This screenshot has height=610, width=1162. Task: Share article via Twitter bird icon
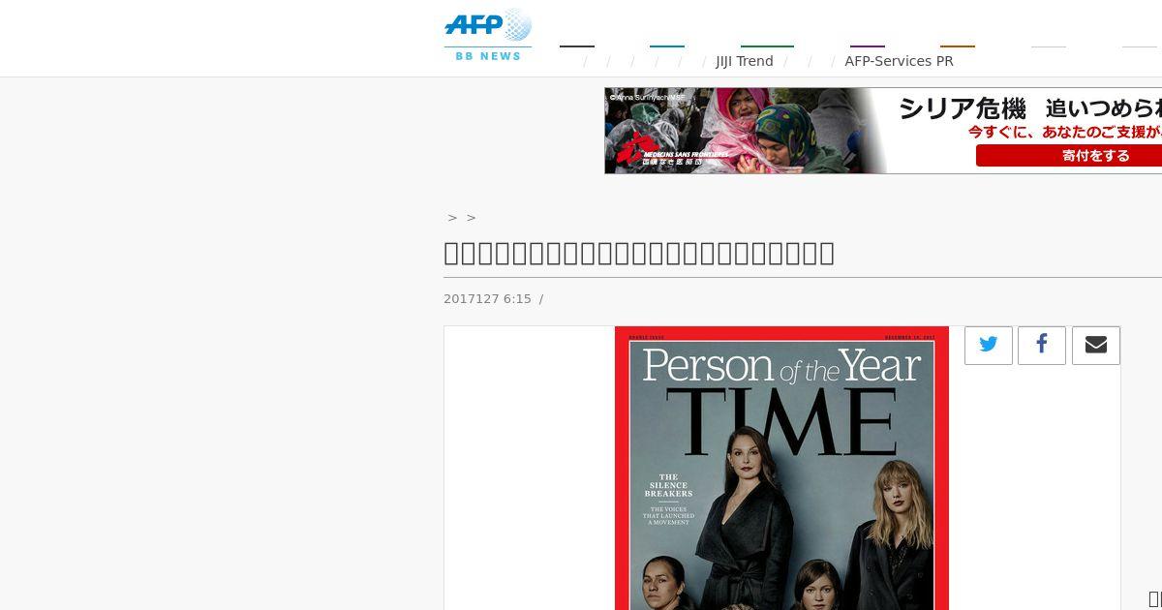(x=989, y=345)
